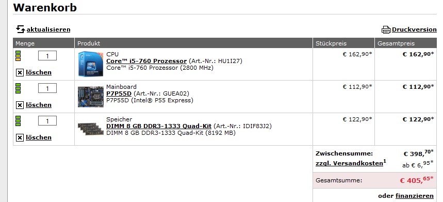Click the printer icon for Druckversion

(386, 29)
